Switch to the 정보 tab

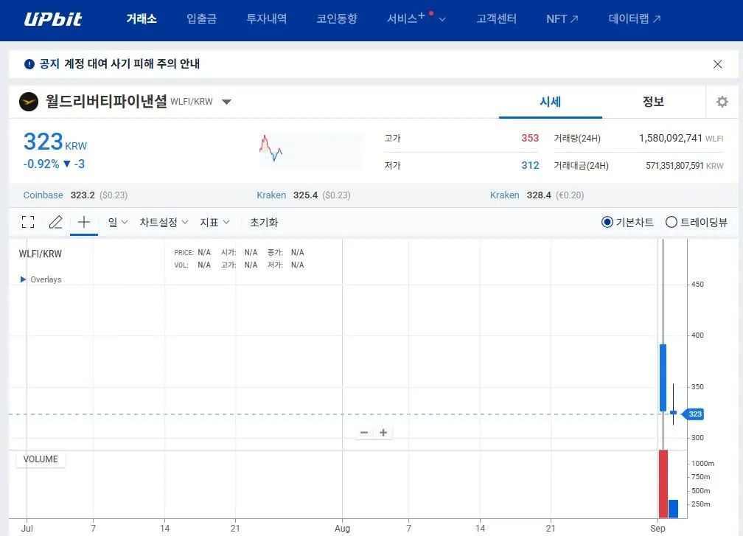[x=654, y=101]
